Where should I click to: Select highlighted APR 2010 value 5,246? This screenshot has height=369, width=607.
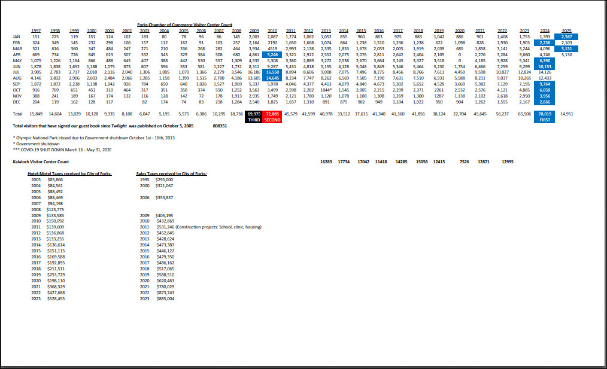click(272, 55)
